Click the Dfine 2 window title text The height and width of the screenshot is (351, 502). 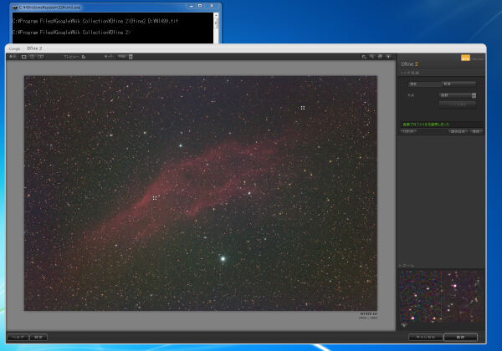(x=34, y=48)
